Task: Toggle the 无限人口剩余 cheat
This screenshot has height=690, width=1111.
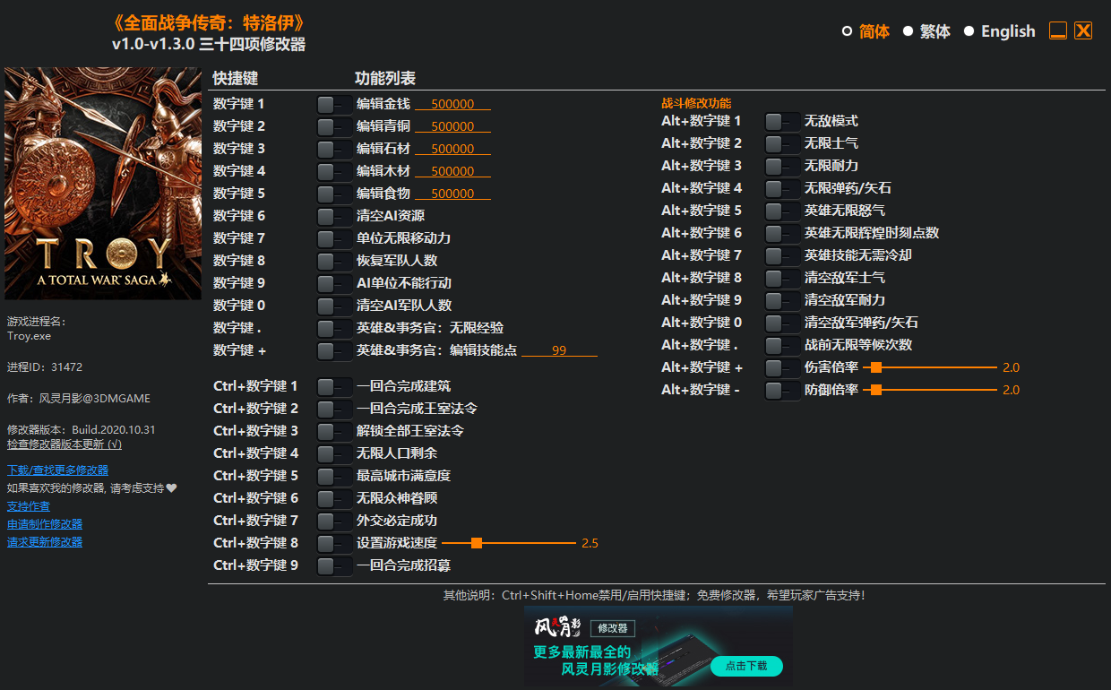Action: [x=333, y=453]
